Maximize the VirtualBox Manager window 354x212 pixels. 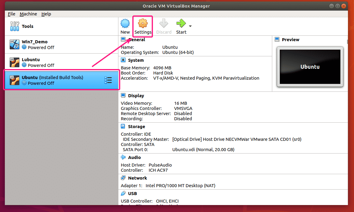(338, 6)
